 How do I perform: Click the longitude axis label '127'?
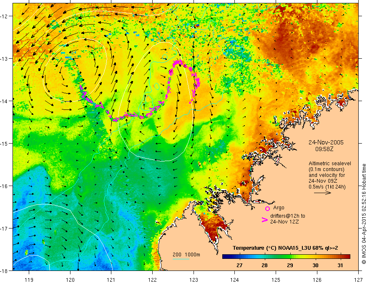358,280
